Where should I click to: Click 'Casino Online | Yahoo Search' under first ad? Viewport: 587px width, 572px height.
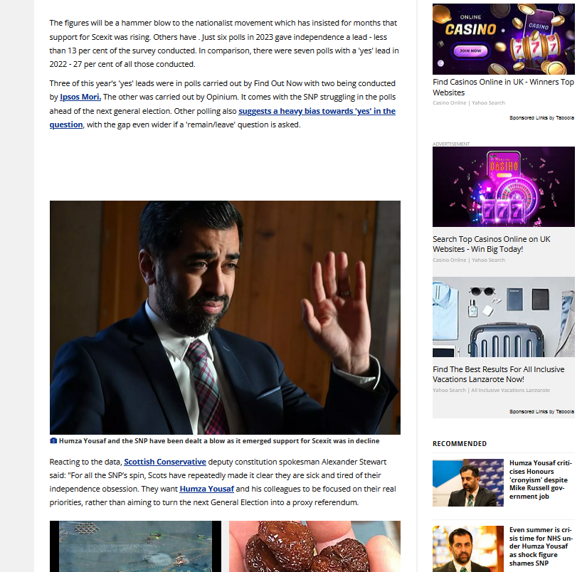[x=469, y=102]
